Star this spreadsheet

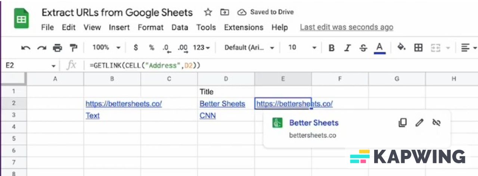208,12
